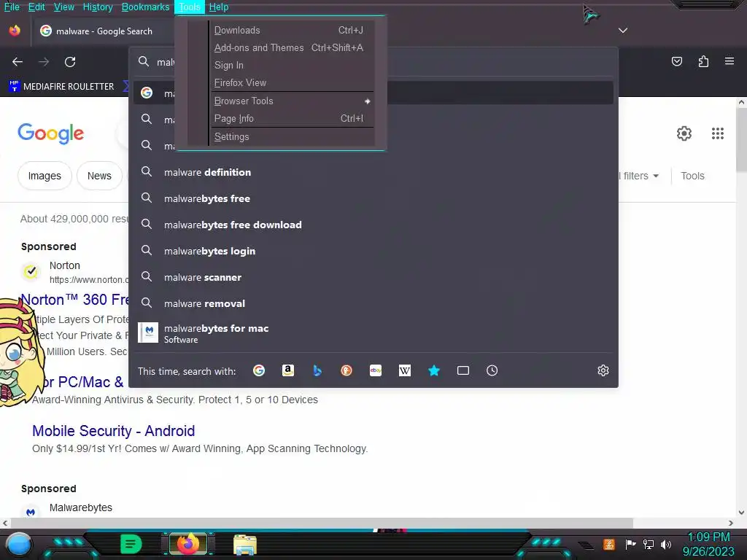Search bookmarks using the star icon
The height and width of the screenshot is (560, 747).
pos(434,370)
